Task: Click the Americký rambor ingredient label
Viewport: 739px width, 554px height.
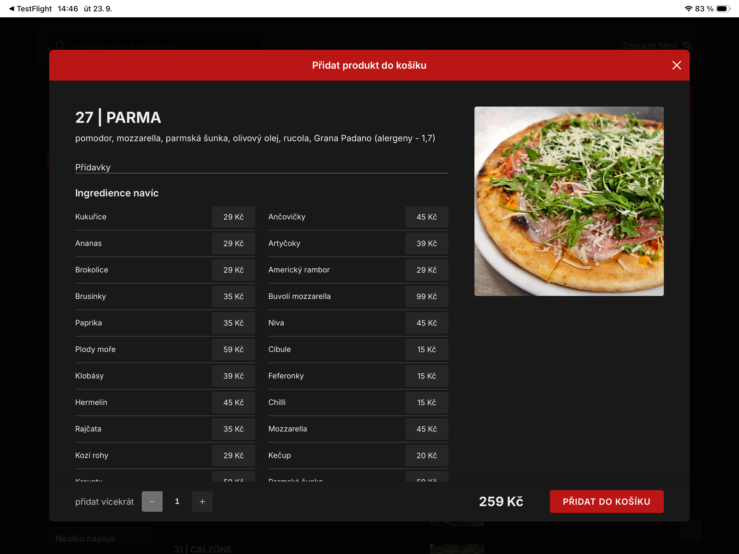Action: pyautogui.click(x=299, y=270)
